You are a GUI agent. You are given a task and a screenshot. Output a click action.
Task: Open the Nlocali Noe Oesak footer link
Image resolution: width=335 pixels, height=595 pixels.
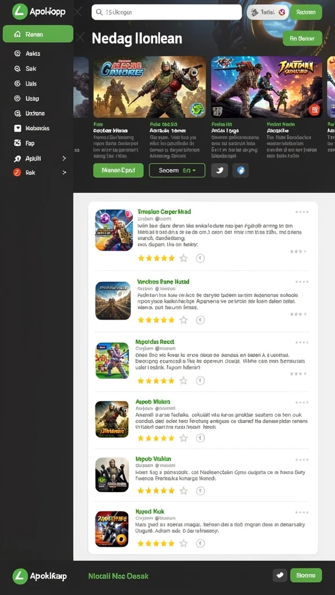(x=118, y=576)
